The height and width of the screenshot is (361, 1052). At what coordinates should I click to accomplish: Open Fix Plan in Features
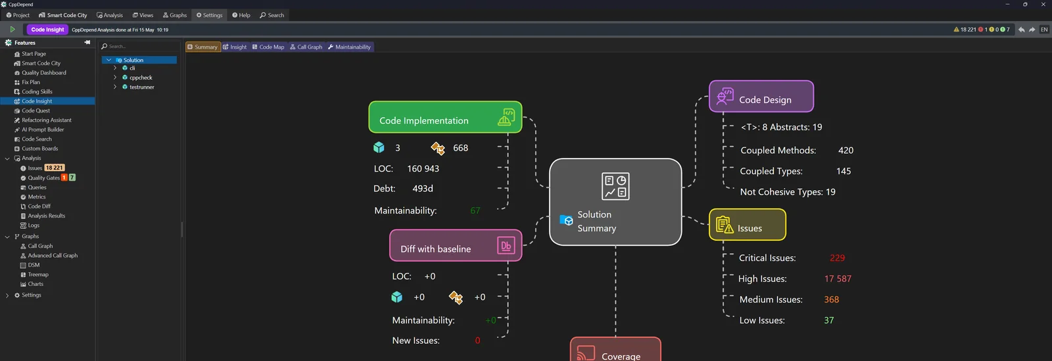click(x=27, y=82)
